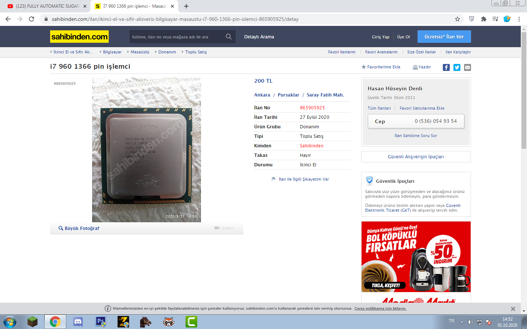Click the Yazdır printer icon

pyautogui.click(x=415, y=67)
